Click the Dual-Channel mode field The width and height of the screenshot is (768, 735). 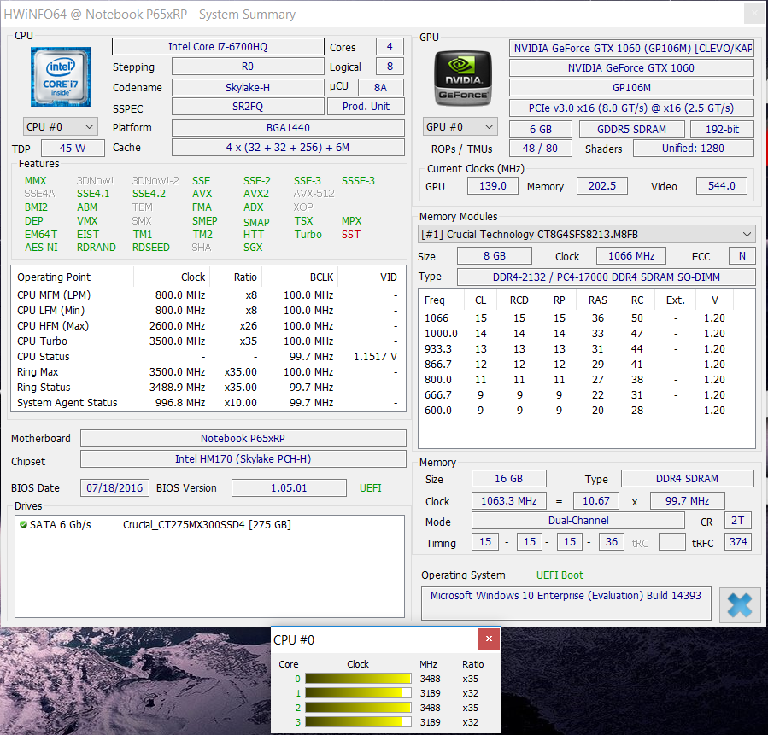coord(578,521)
